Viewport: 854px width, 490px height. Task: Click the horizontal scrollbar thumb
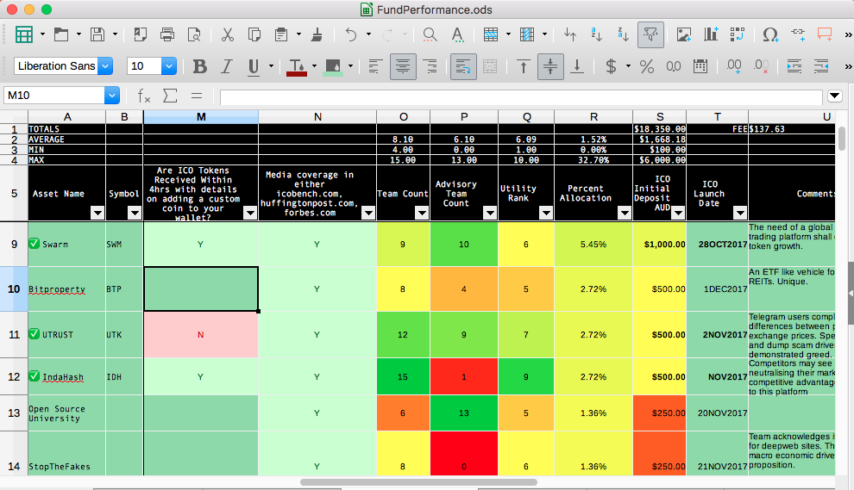click(419, 482)
